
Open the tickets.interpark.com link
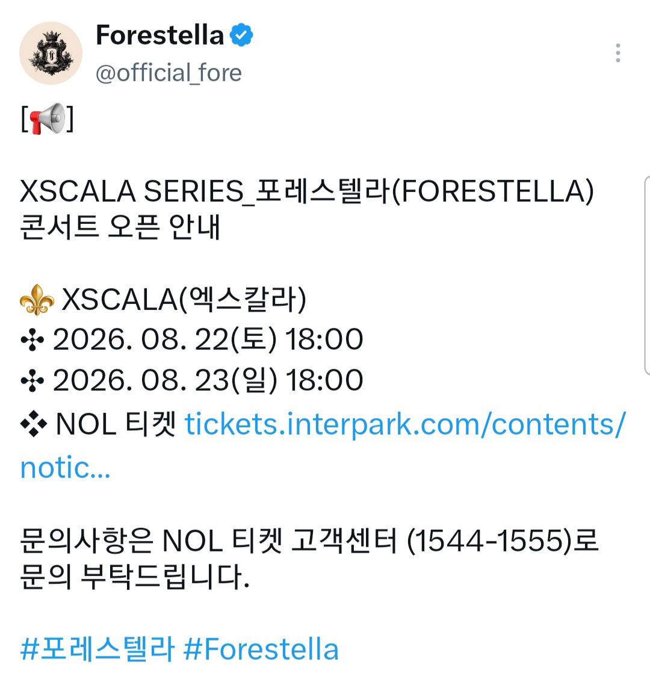[x=405, y=424]
